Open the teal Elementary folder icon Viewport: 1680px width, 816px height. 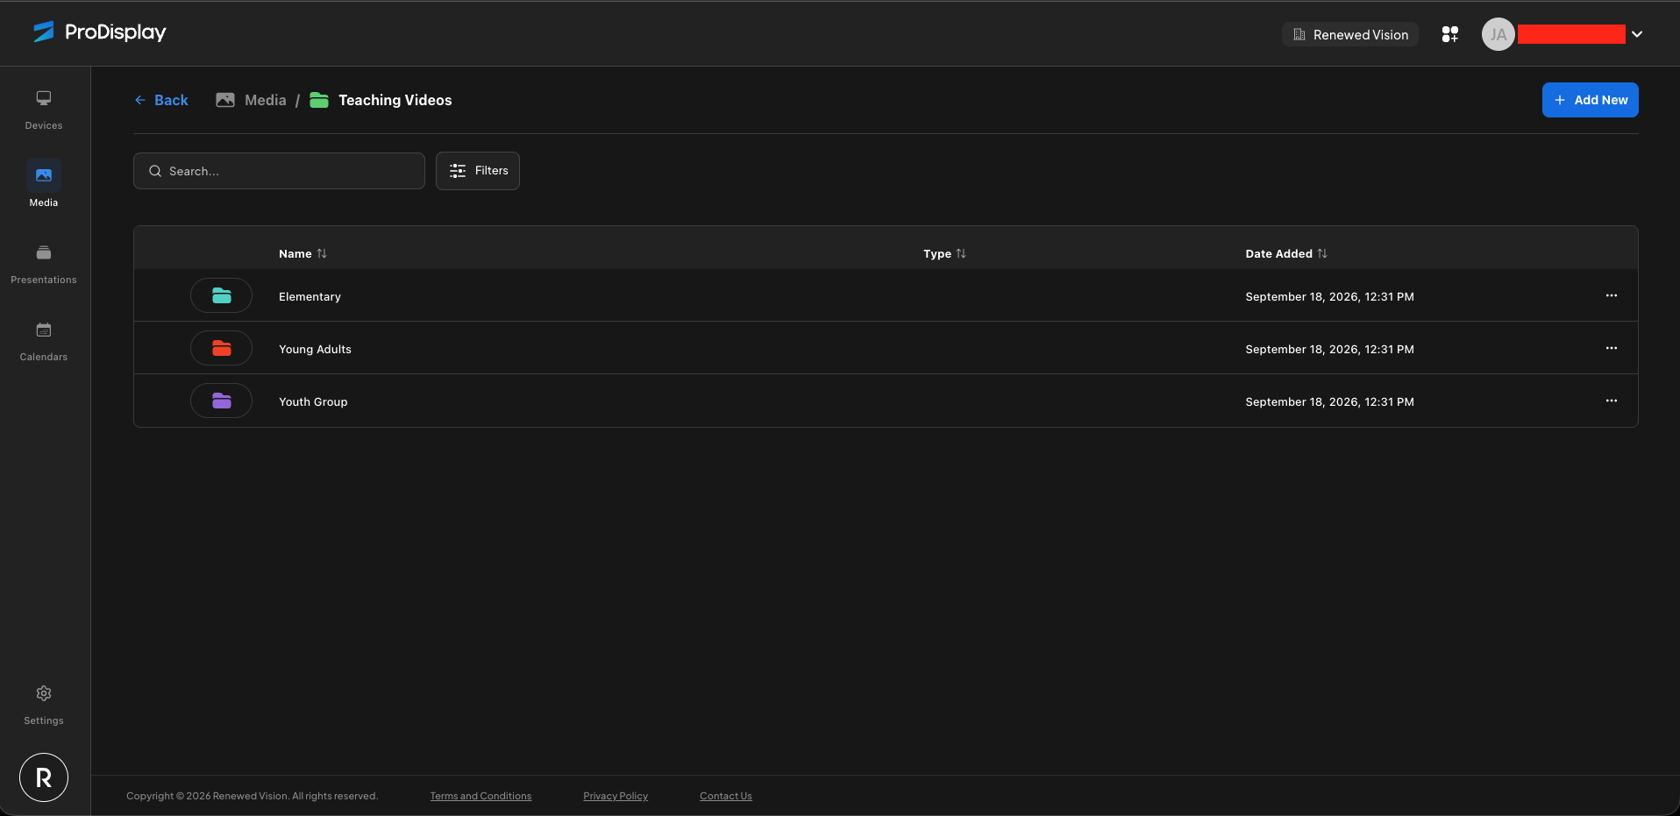tap(221, 295)
